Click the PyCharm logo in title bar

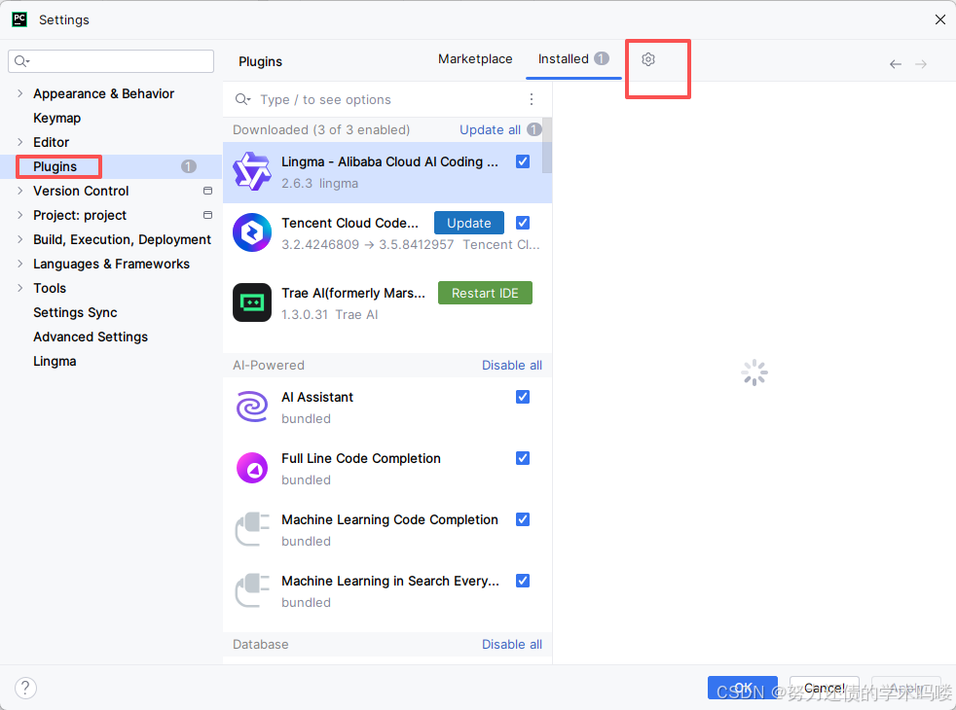tap(19, 19)
